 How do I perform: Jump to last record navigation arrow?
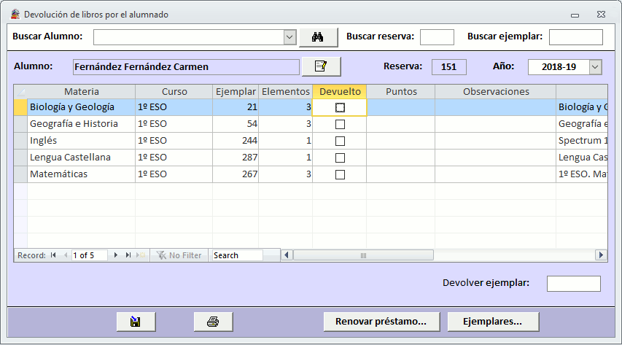point(128,255)
